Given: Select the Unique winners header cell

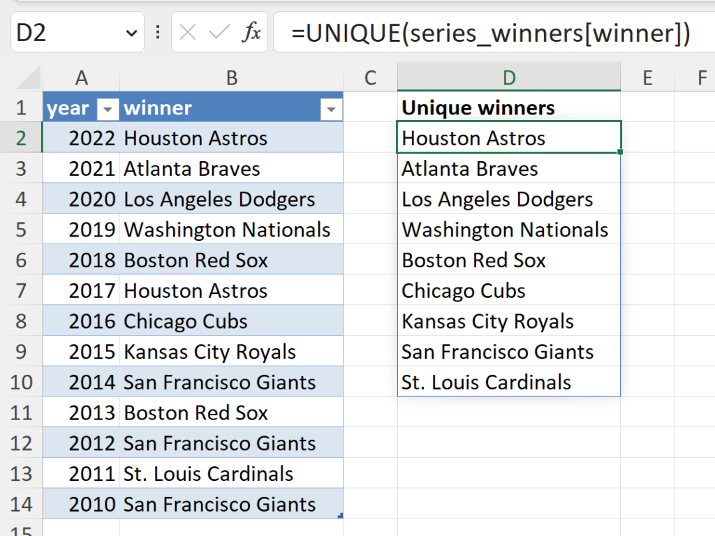Looking at the screenshot, I should coord(509,107).
